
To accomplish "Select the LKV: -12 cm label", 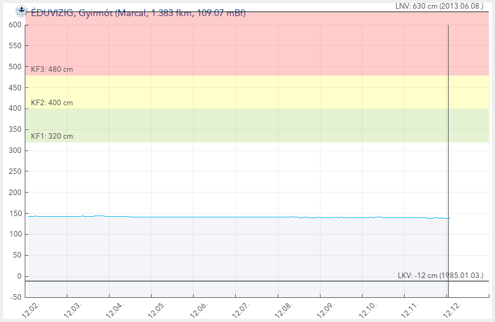I will (x=440, y=275).
